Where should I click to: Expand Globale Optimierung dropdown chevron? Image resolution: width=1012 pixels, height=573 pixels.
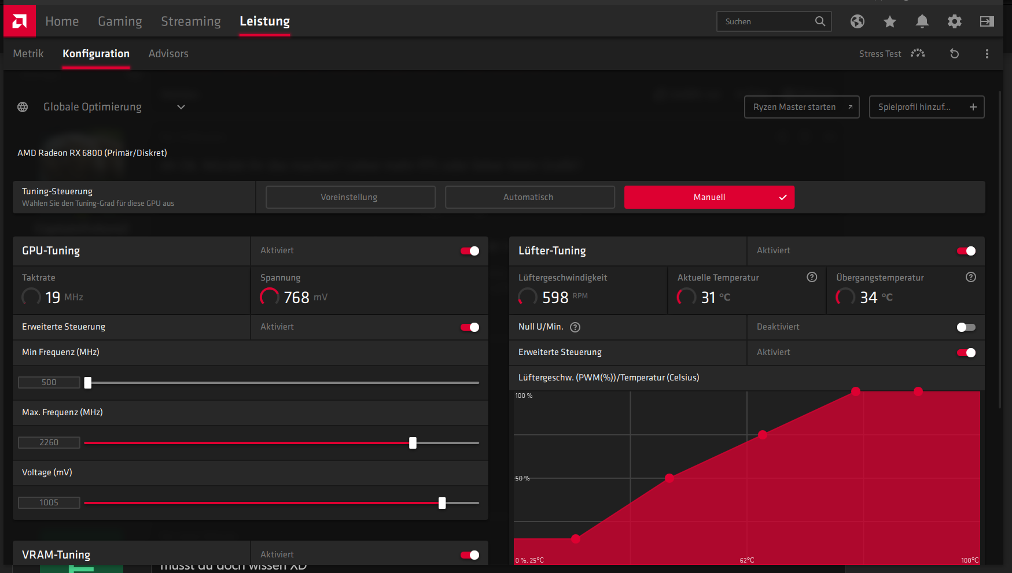pyautogui.click(x=181, y=107)
